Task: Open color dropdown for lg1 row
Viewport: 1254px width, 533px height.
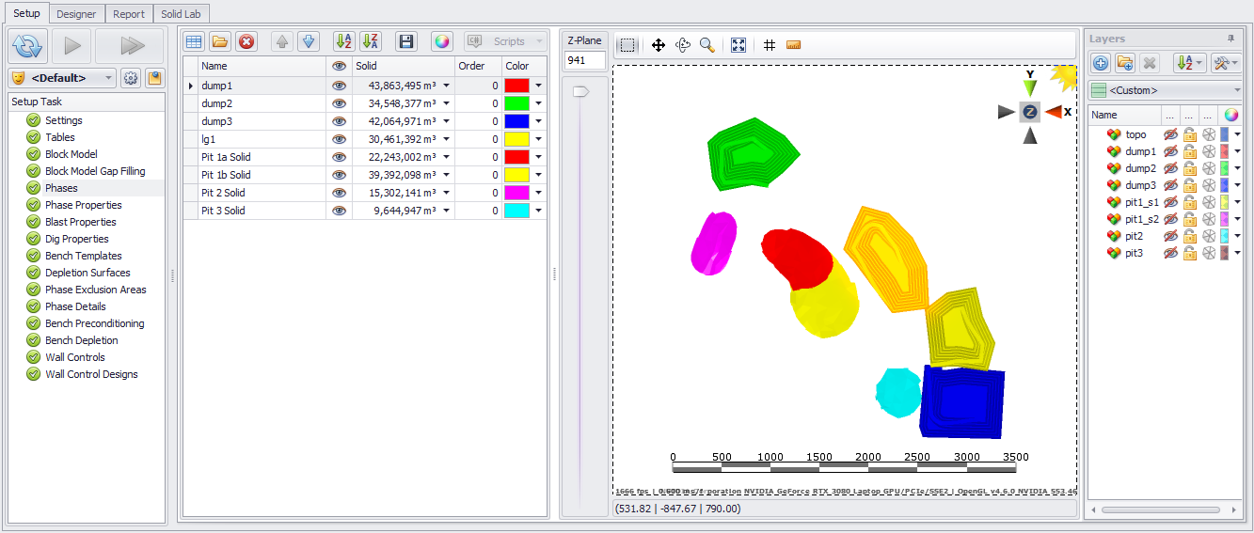Action: pyautogui.click(x=539, y=139)
